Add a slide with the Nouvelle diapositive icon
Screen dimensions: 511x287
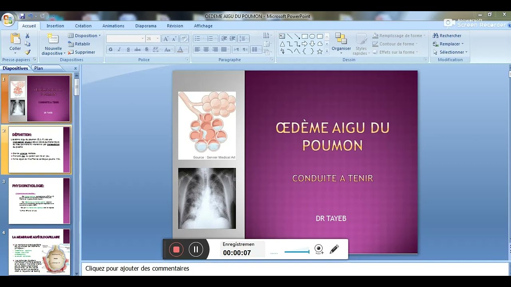[53, 39]
